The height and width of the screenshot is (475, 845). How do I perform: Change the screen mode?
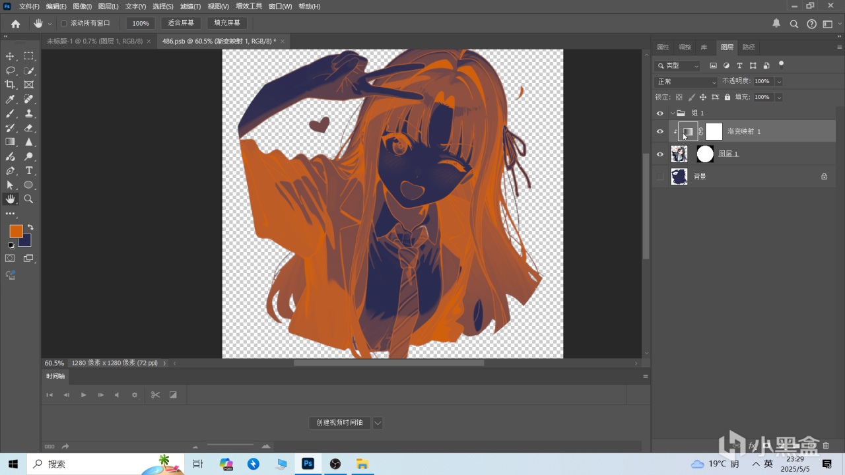coord(29,258)
